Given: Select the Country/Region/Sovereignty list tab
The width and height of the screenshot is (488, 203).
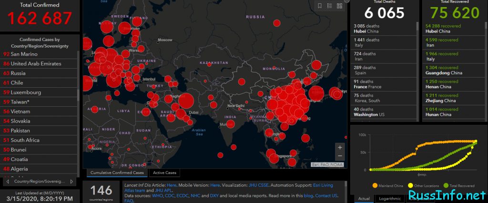Looking at the screenshot, I should tap(40, 181).
